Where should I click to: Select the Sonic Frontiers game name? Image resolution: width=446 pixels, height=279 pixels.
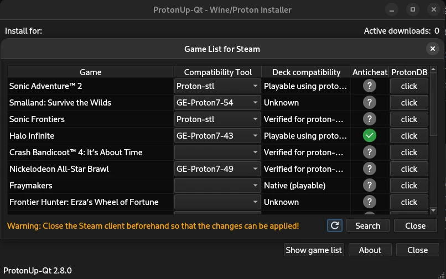coord(37,119)
